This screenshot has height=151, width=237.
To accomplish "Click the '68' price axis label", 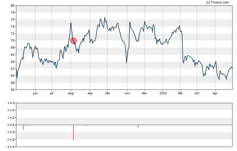I will tap(13, 48).
